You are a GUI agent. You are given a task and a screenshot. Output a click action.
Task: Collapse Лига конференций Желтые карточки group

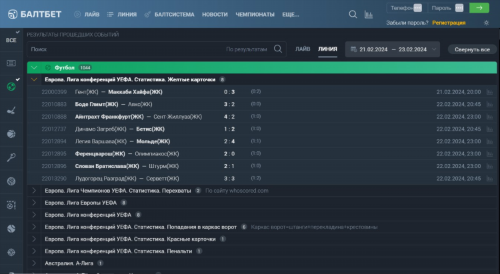click(34, 79)
